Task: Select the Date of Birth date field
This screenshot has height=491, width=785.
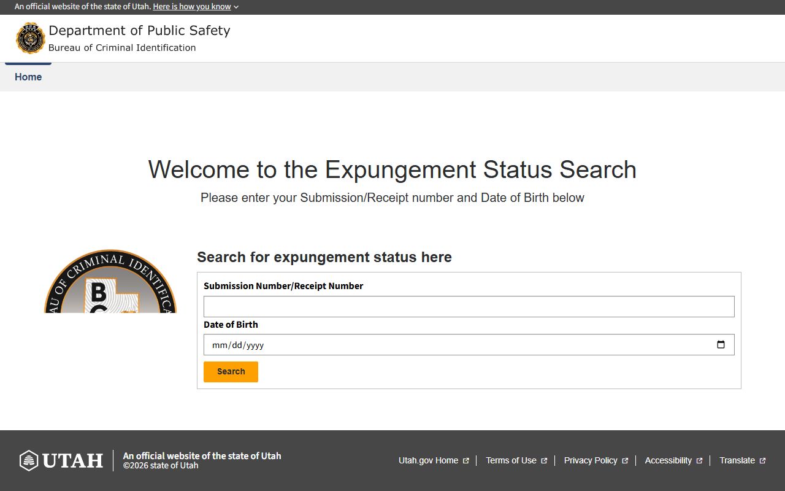Action: pos(469,345)
